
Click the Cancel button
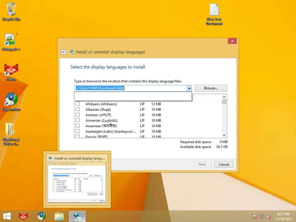[224, 164]
